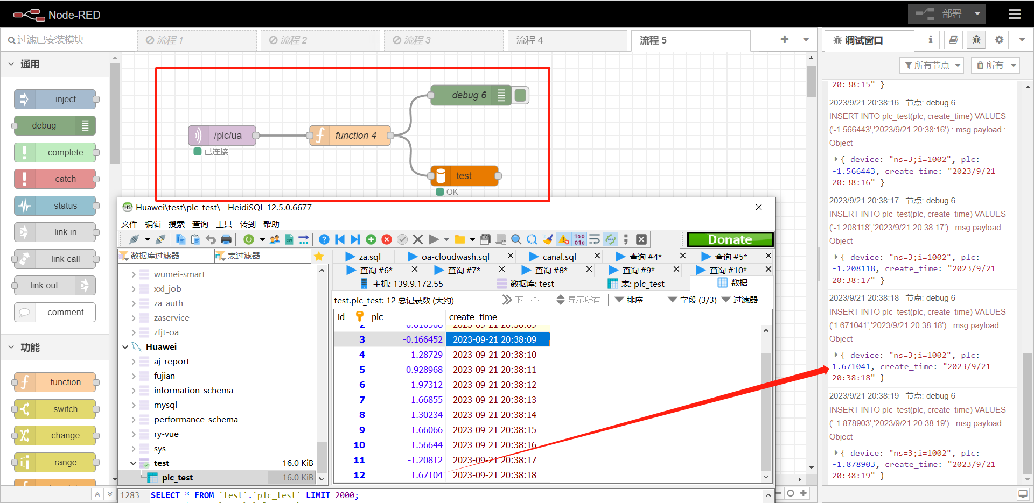The image size is (1034, 503).
Task: Collapse the 通用 palette category
Action: tap(11, 64)
